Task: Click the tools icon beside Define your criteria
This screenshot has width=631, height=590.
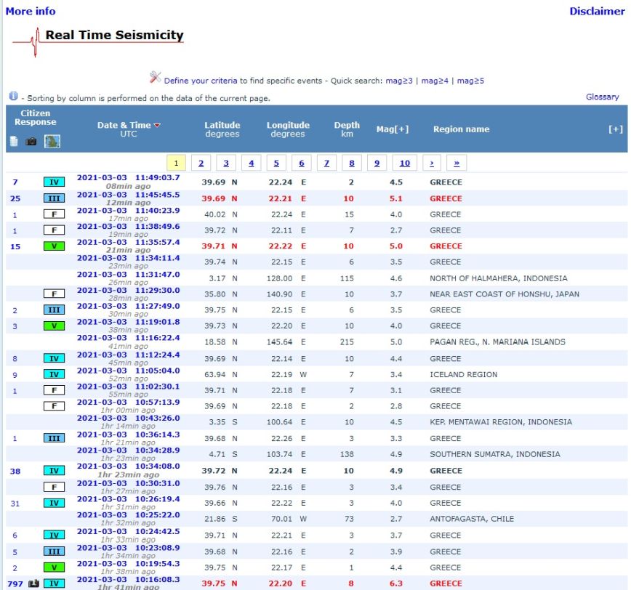Action: [155, 77]
